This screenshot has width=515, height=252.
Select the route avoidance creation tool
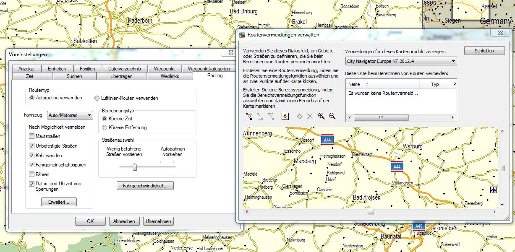click(249, 116)
